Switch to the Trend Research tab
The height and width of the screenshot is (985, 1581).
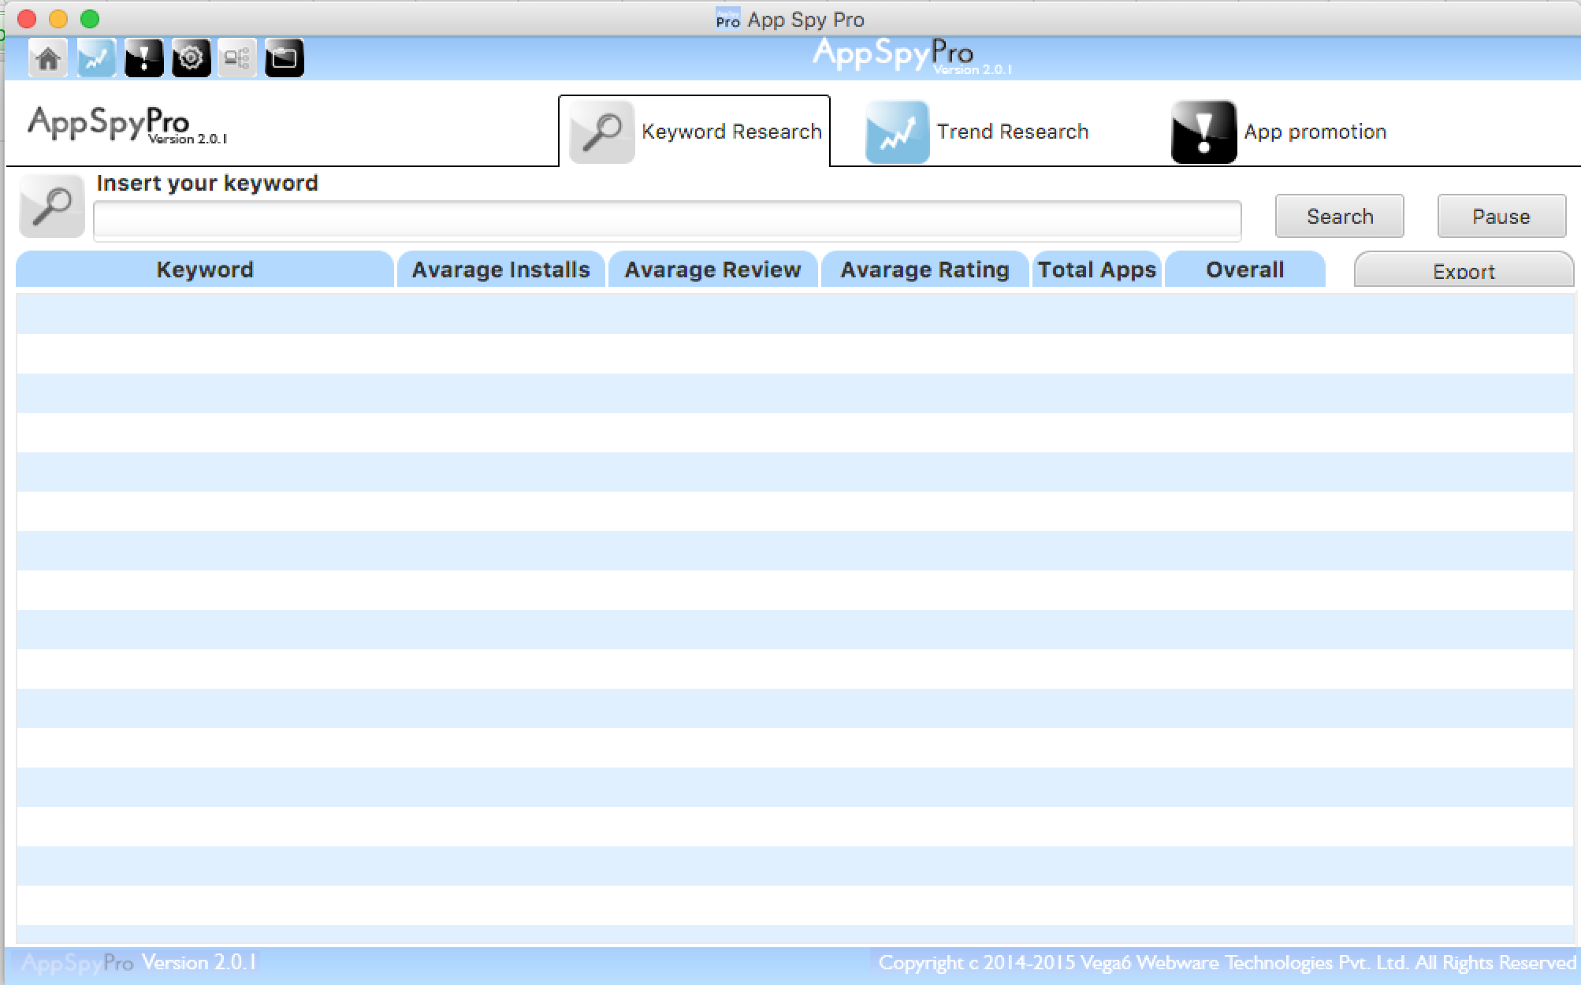(977, 132)
